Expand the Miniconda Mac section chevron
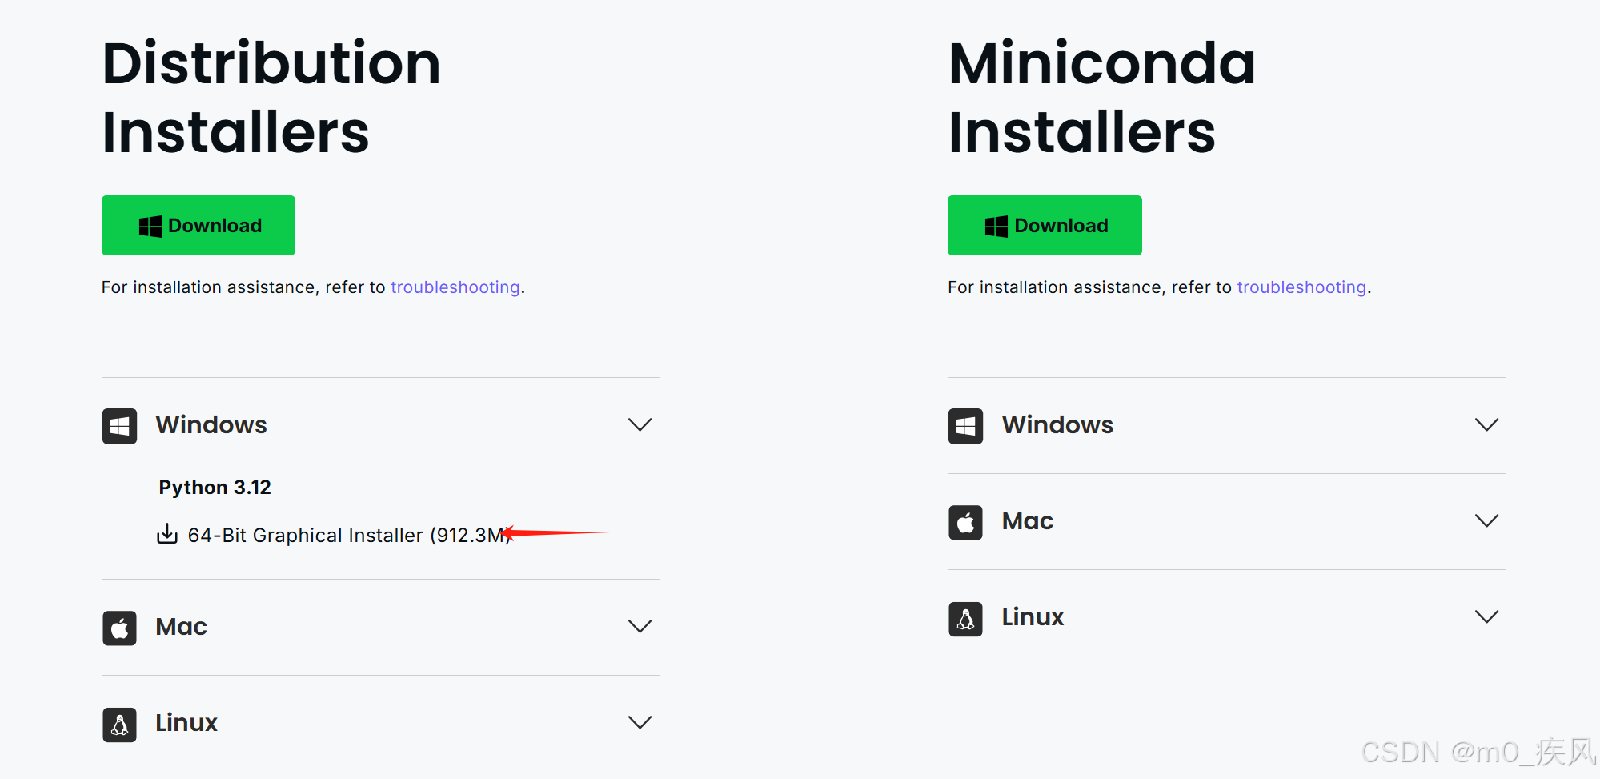 [x=1486, y=520]
